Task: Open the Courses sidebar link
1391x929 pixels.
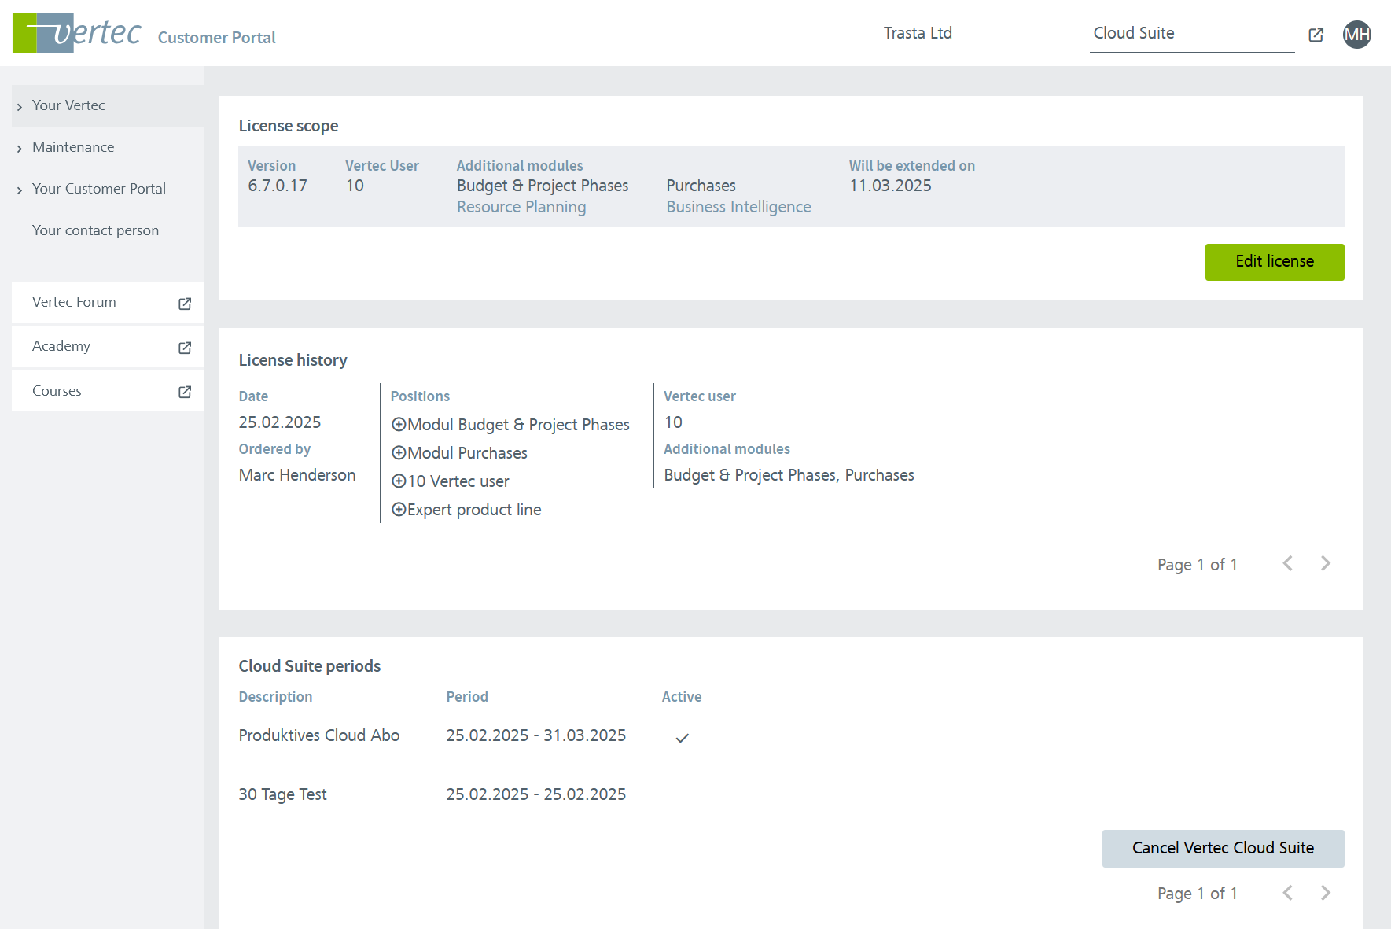Action: pos(57,391)
